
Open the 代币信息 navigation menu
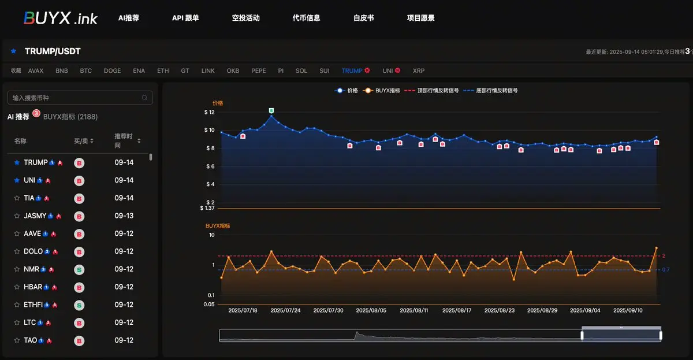(x=307, y=18)
